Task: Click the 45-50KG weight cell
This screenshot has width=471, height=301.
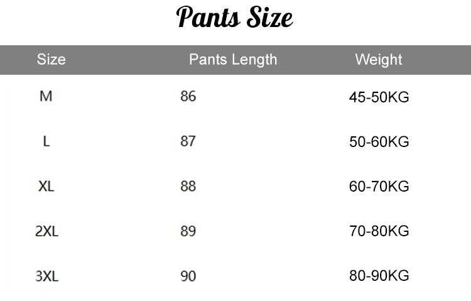Action: pos(379,97)
